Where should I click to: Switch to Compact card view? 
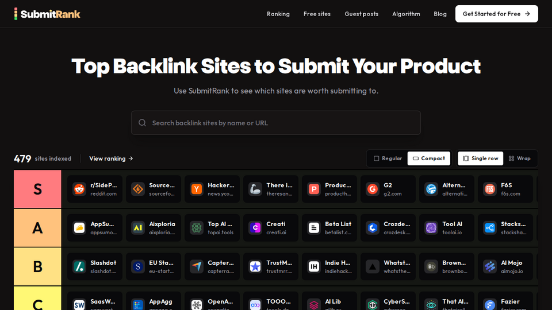coord(429,158)
